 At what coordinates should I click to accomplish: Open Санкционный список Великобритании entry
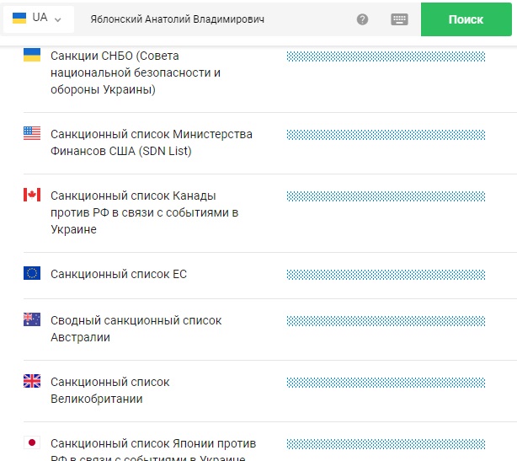[x=109, y=390]
